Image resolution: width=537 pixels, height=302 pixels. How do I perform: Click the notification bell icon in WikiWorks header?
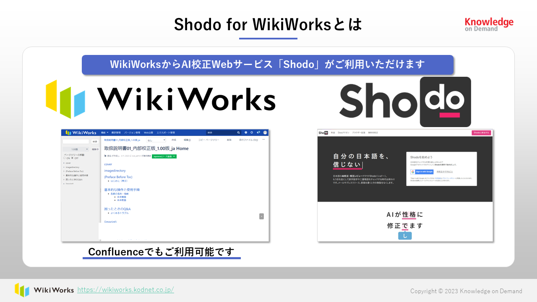pos(258,133)
